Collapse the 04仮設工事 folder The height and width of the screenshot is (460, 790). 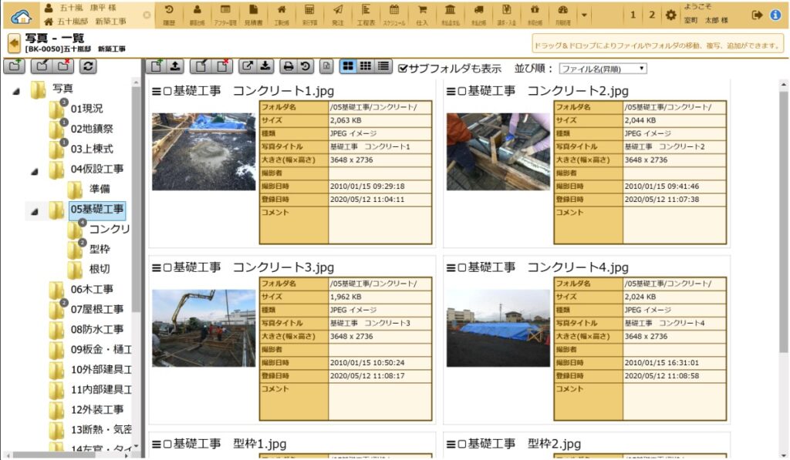click(35, 172)
